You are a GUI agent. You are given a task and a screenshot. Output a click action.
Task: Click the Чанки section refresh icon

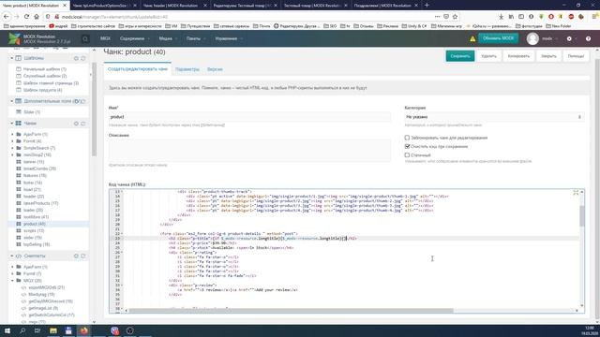pyautogui.click(x=83, y=124)
